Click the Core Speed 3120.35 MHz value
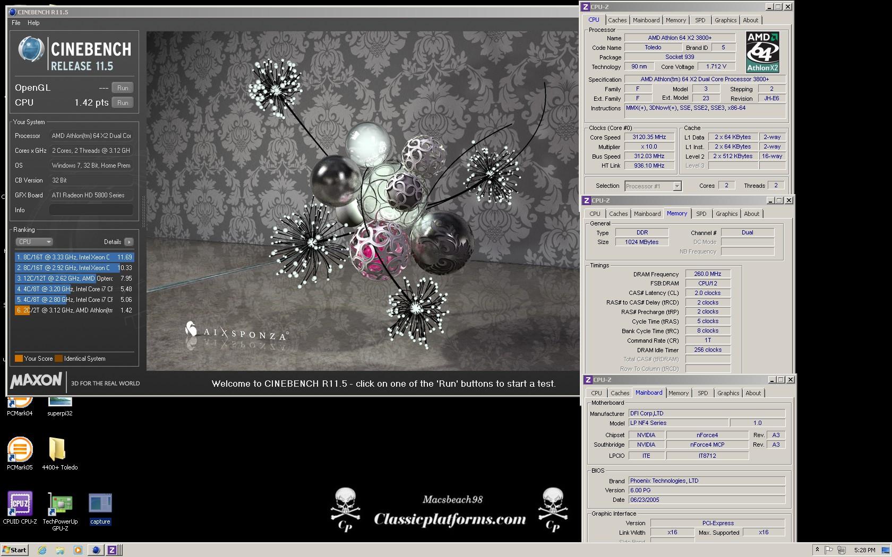This screenshot has height=557, width=892. 649,137
